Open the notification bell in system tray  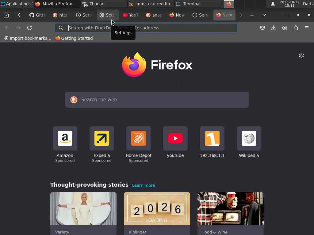click(x=273, y=4)
